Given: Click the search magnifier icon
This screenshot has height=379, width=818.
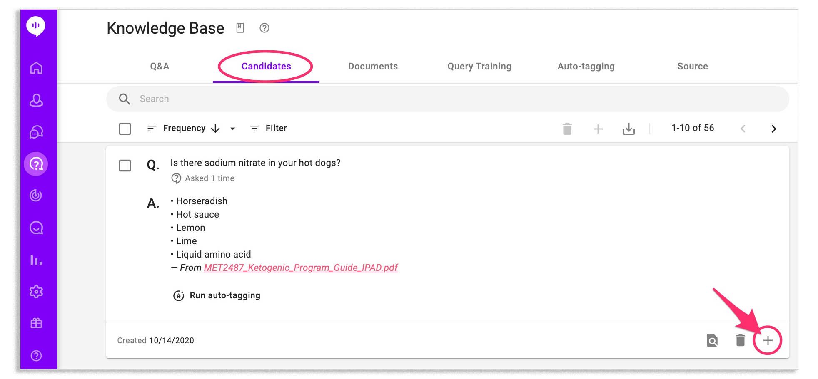Looking at the screenshot, I should 125,99.
